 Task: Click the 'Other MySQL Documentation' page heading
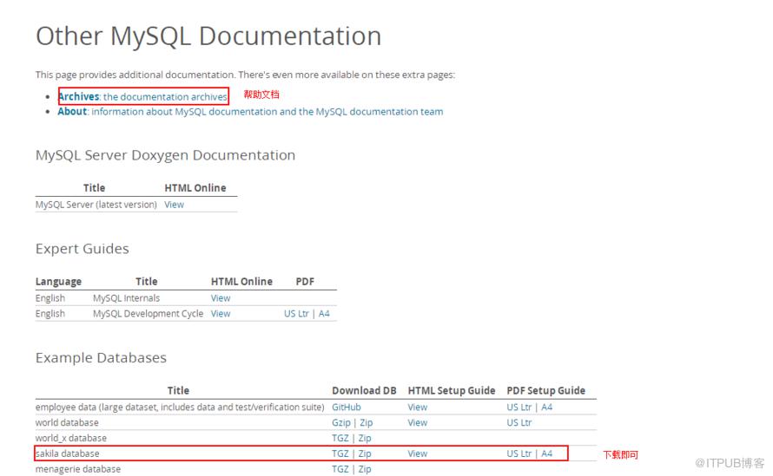[208, 36]
